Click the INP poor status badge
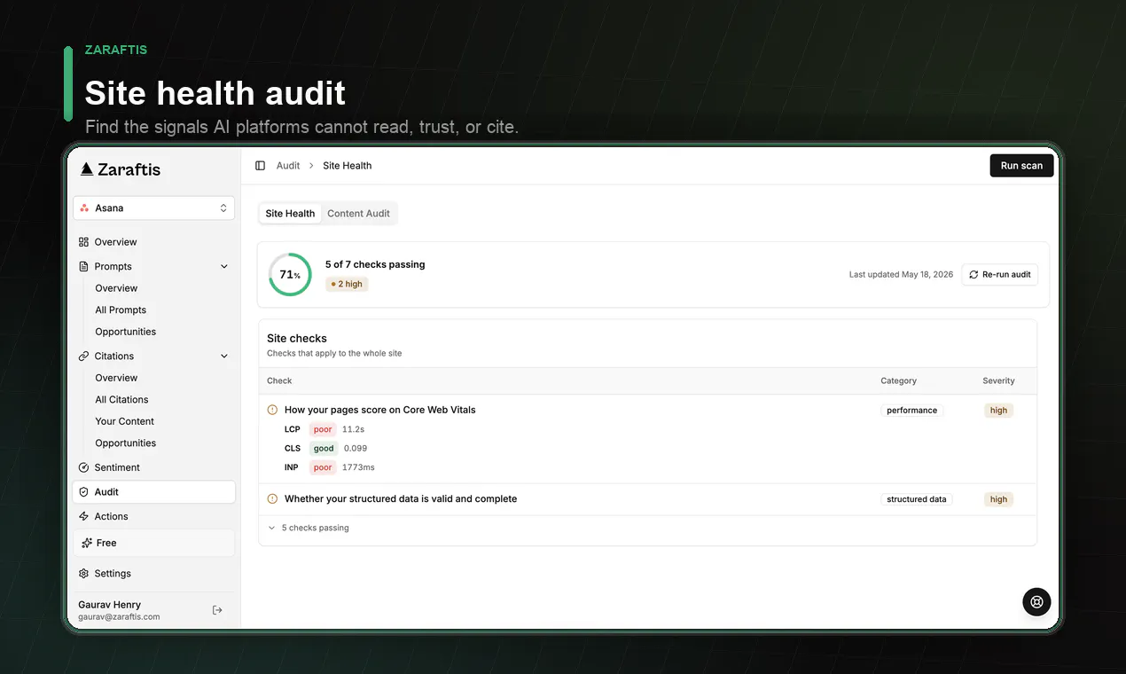Viewport: 1126px width, 674px height. tap(323, 467)
